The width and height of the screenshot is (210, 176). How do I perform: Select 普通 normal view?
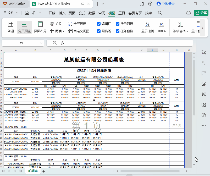pos(10,27)
